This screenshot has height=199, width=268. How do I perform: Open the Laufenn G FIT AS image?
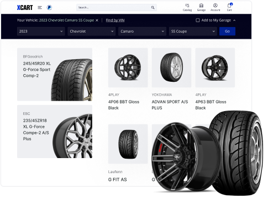point(128,144)
